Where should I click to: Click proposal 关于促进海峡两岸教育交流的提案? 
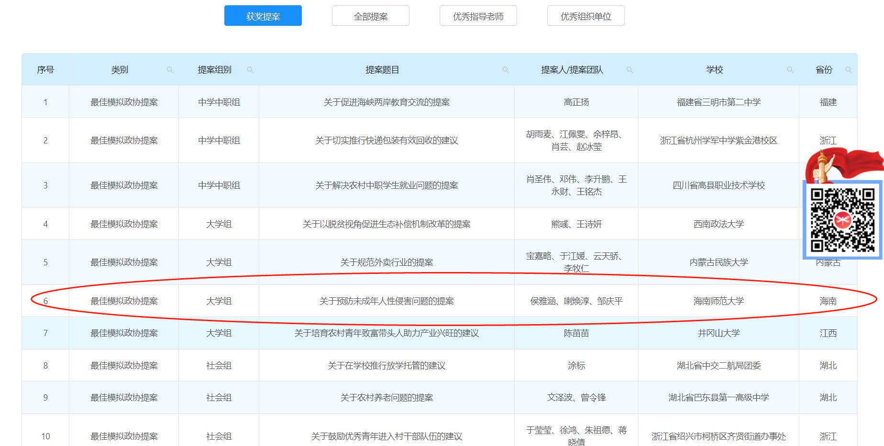[x=387, y=101]
